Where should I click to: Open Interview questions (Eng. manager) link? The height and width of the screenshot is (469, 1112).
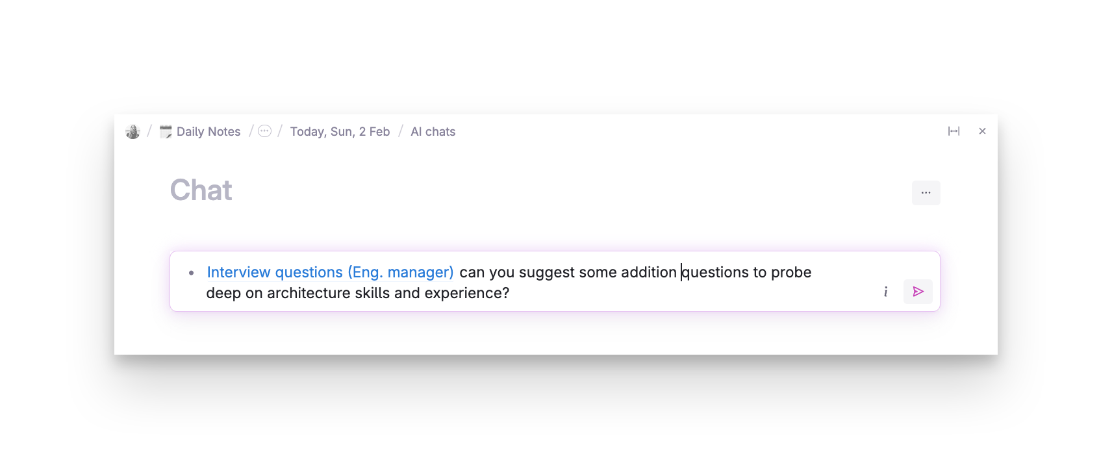coord(330,272)
